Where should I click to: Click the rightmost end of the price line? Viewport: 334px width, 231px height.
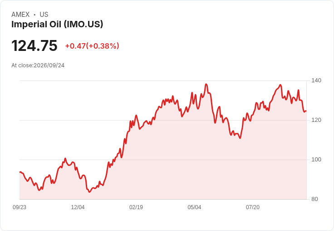point(306,111)
